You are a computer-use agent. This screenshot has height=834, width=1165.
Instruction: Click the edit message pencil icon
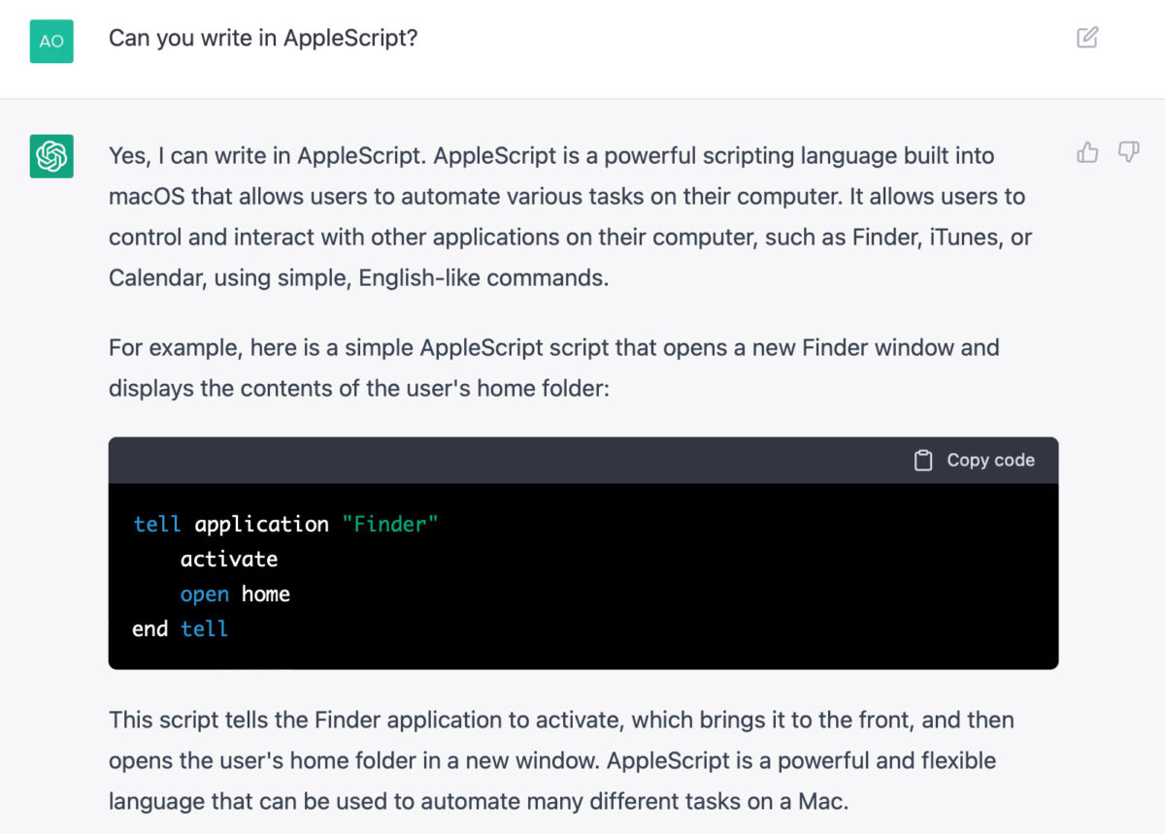[1087, 38]
